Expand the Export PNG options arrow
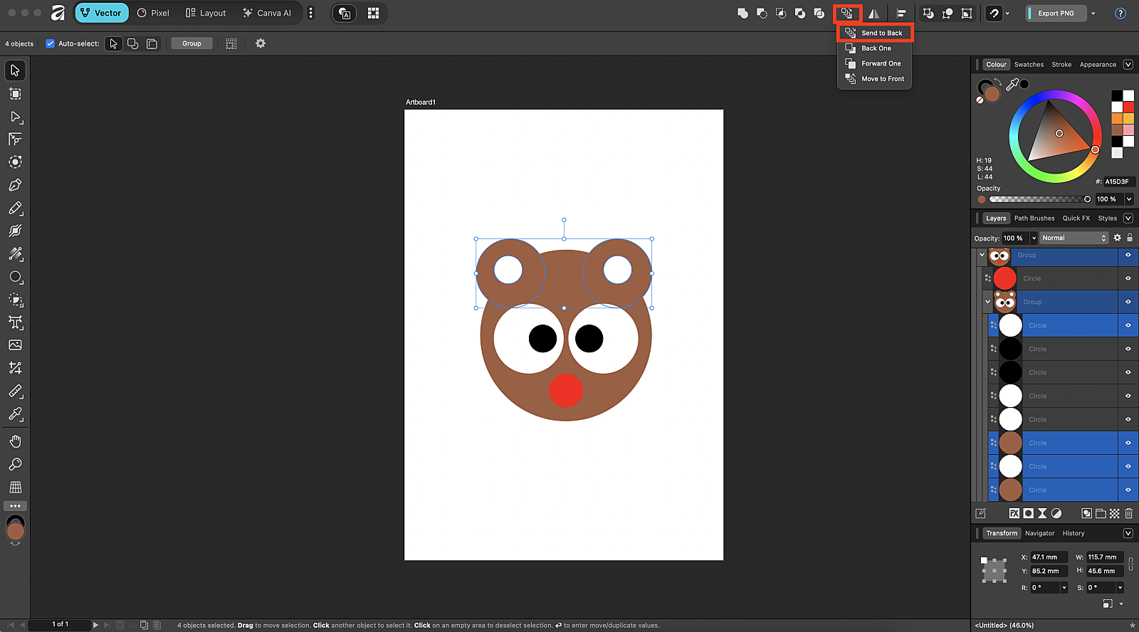The image size is (1139, 632). 1093,13
